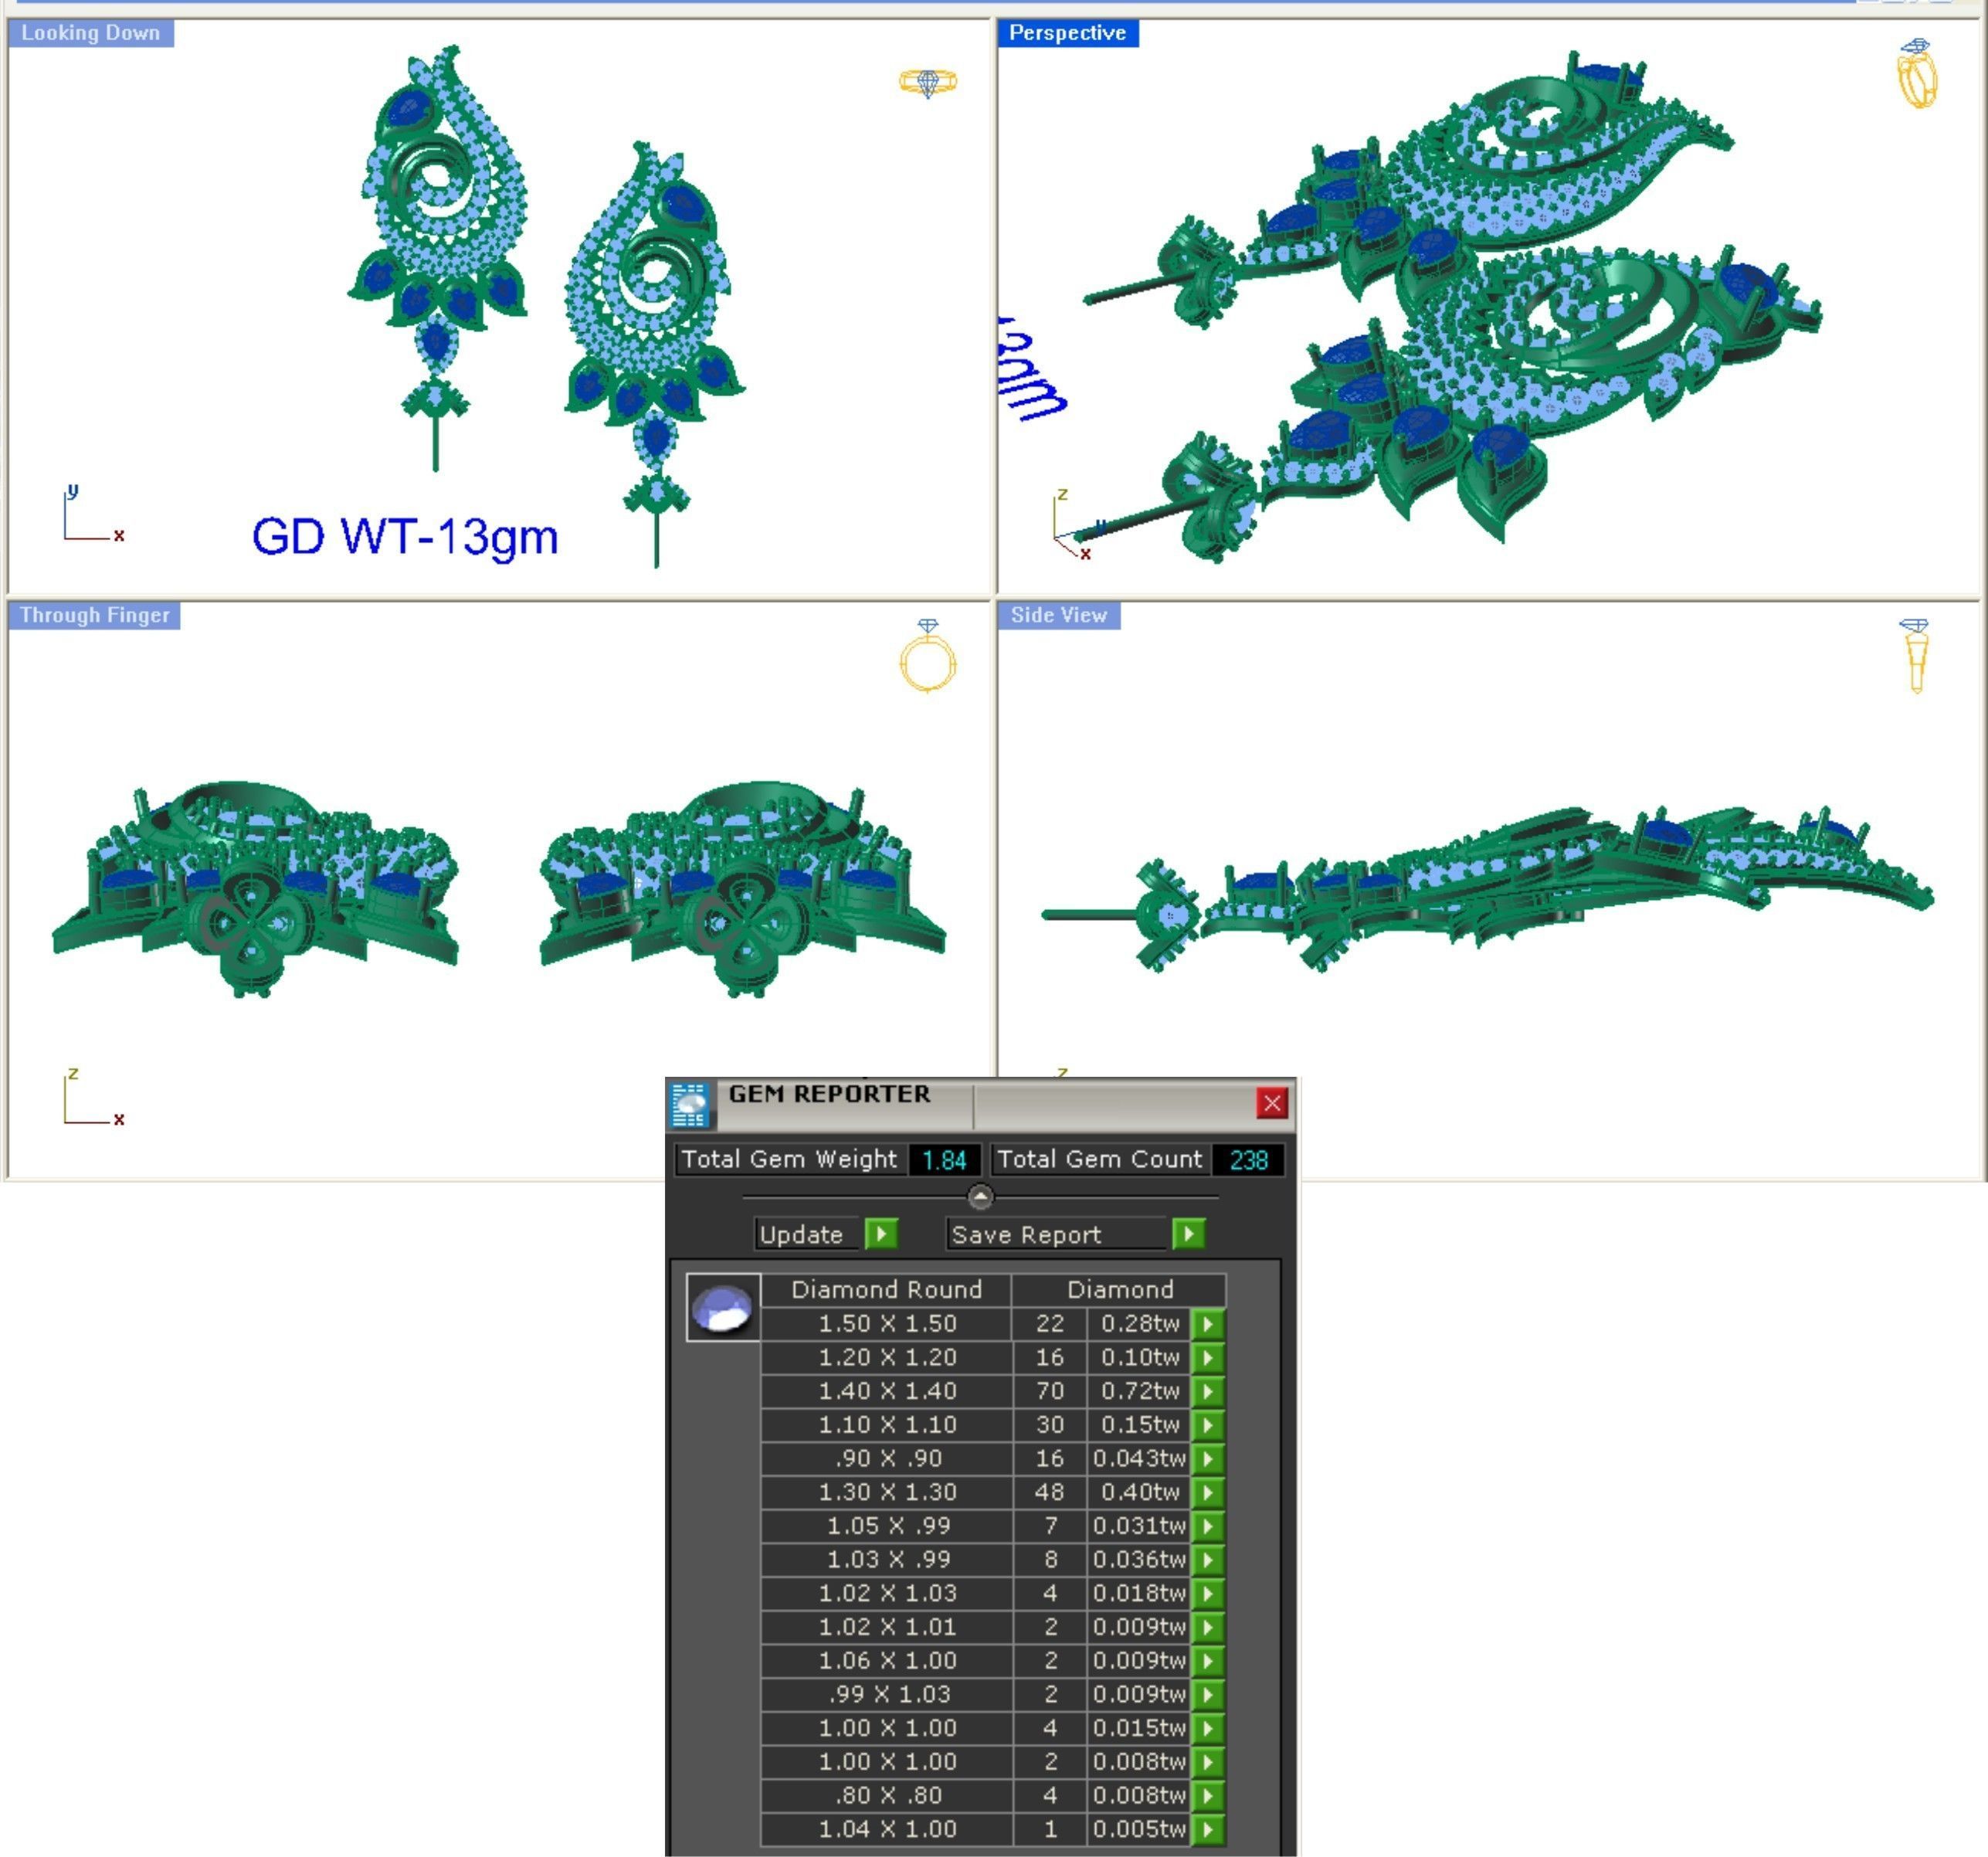The image size is (1988, 1857).
Task: Close the Gem Reporter panel
Action: tap(1271, 1103)
